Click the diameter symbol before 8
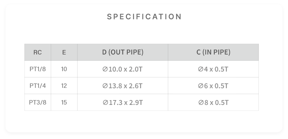 [201, 102]
